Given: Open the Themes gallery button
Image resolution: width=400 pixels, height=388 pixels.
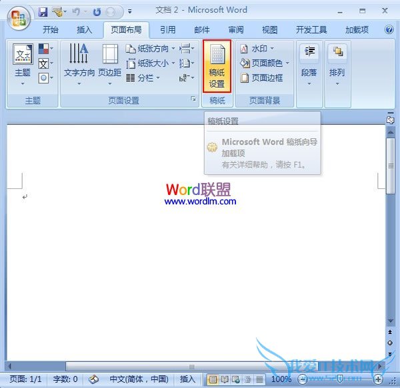Looking at the screenshot, I should (23, 65).
